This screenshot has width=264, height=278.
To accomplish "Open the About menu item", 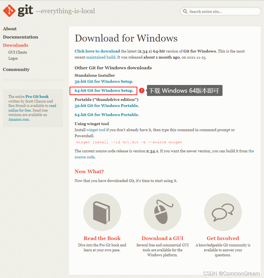I will click(x=10, y=29).
